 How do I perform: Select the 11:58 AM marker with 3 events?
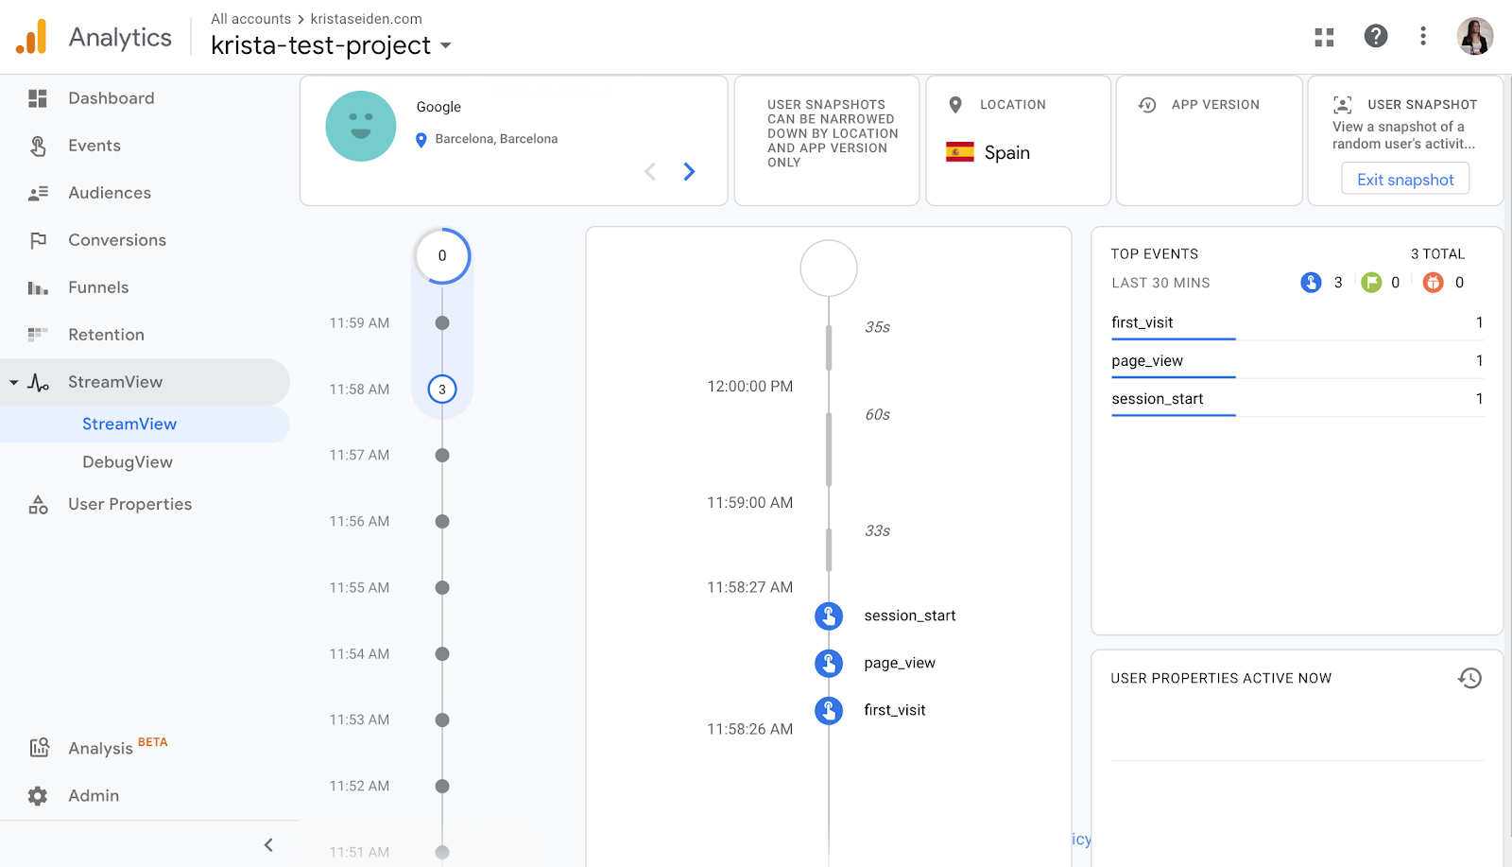(442, 390)
